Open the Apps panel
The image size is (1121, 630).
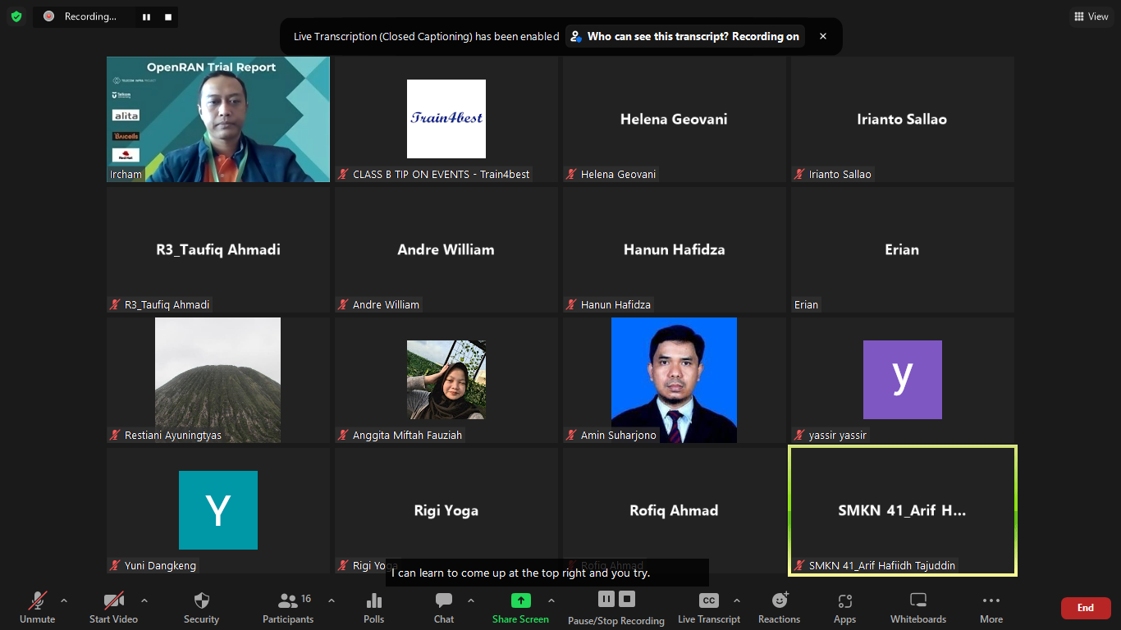844,601
